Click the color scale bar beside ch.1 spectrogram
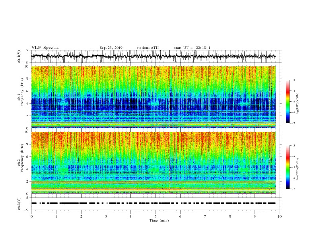Screen dimensions: 315x243 tap(288, 102)
